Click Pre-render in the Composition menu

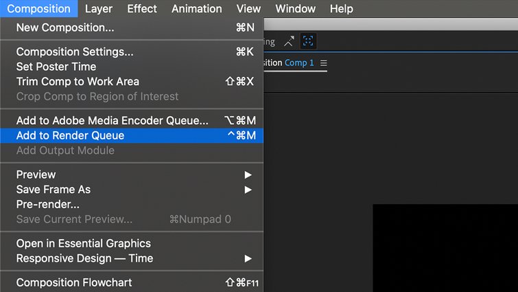(x=132, y=204)
